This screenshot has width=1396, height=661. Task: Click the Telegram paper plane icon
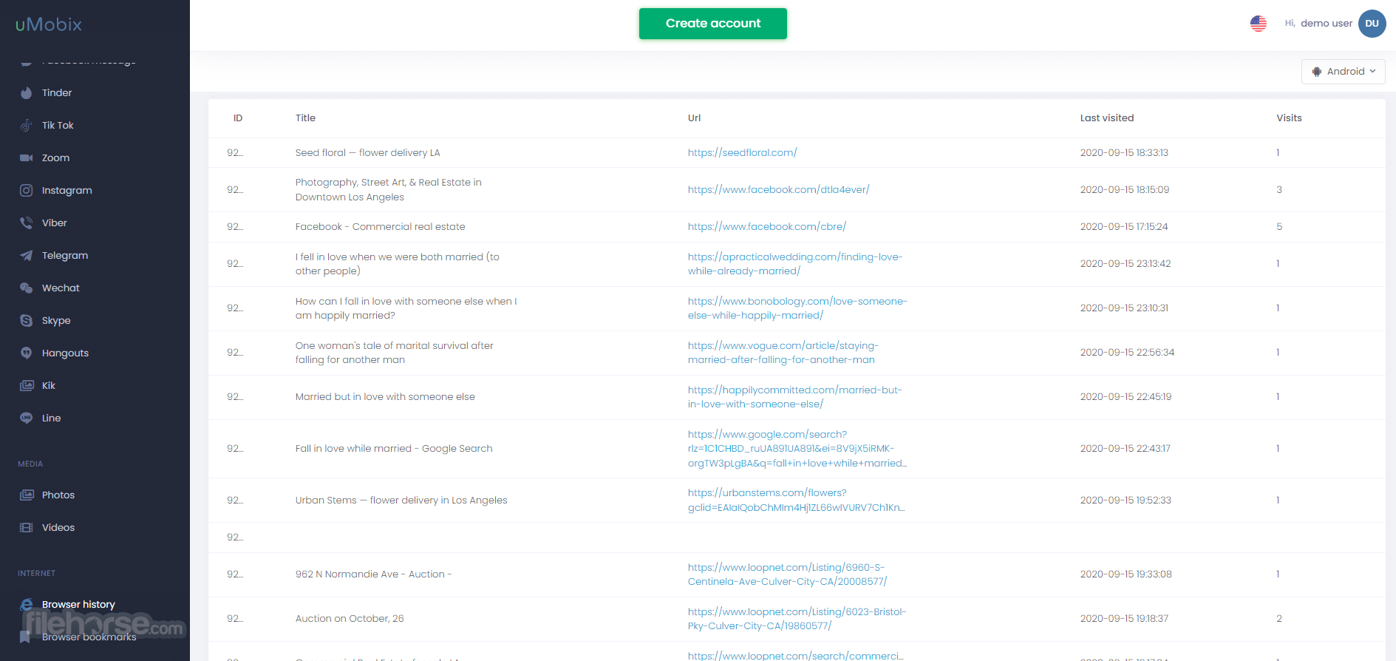pos(27,256)
